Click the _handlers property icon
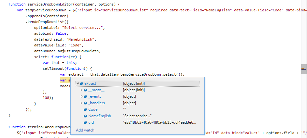Viewport: 307px width, 138px height. pos(85,103)
